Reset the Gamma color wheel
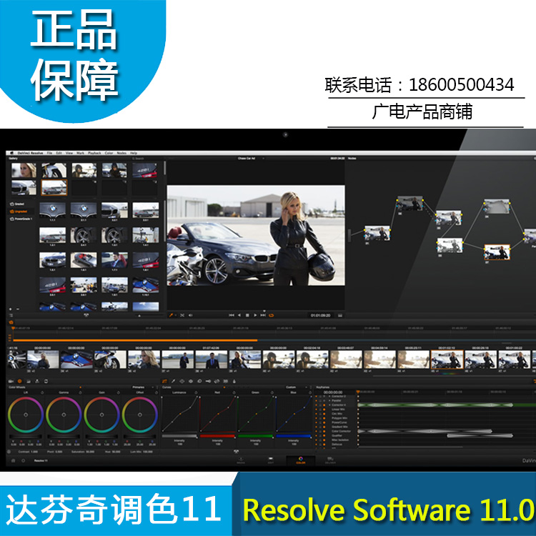Image resolution: width=536 pixels, height=536 pixels. [x=80, y=393]
